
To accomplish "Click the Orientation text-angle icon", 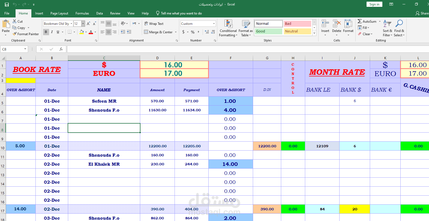I will click(123, 23).
